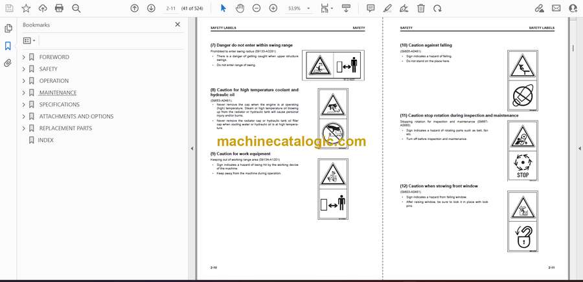Viewport: 583px width, 282px height.
Task: Print the document
Action: (x=59, y=8)
